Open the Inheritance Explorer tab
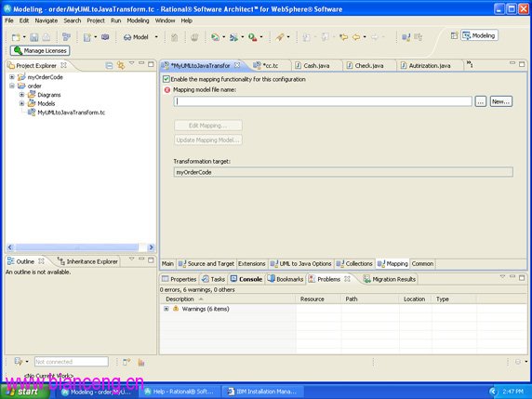532x399 pixels. click(x=87, y=261)
